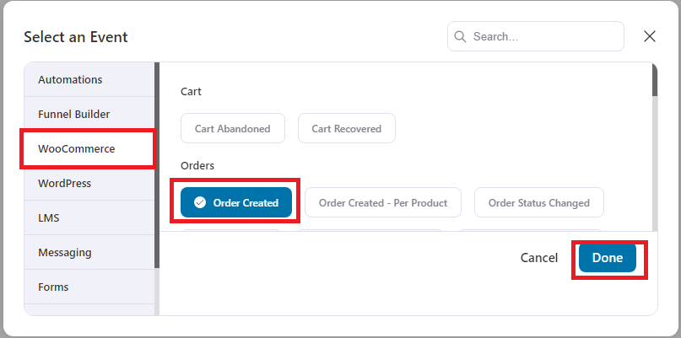
Task: Close the Select an Event dialog
Action: [649, 36]
